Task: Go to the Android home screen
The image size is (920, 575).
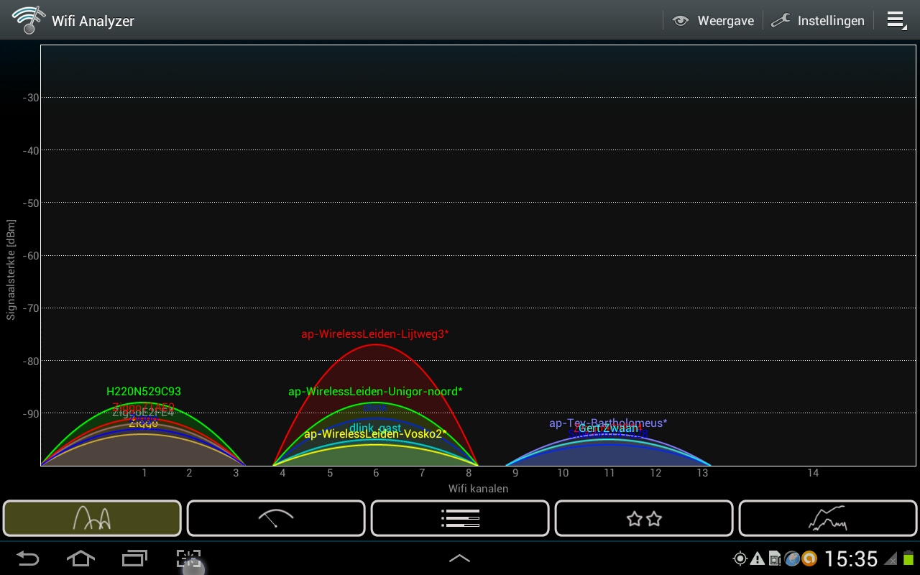Action: (80, 558)
